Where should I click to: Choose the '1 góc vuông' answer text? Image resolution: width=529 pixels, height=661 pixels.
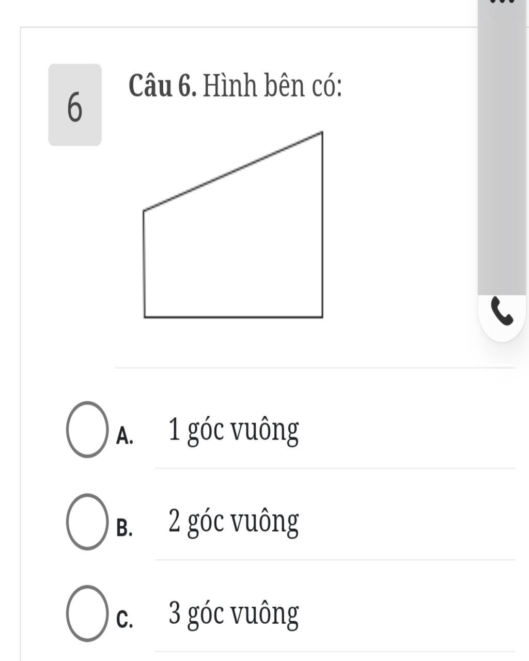click(x=234, y=431)
